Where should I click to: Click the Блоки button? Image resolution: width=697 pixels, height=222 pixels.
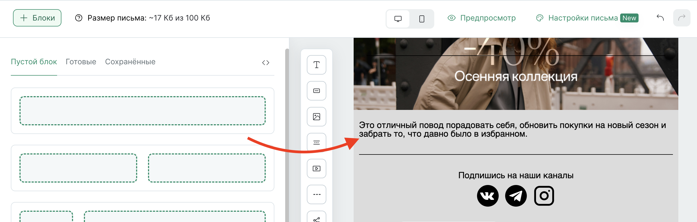click(x=37, y=18)
